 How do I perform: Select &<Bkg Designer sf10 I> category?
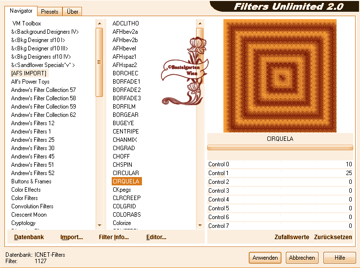38,40
